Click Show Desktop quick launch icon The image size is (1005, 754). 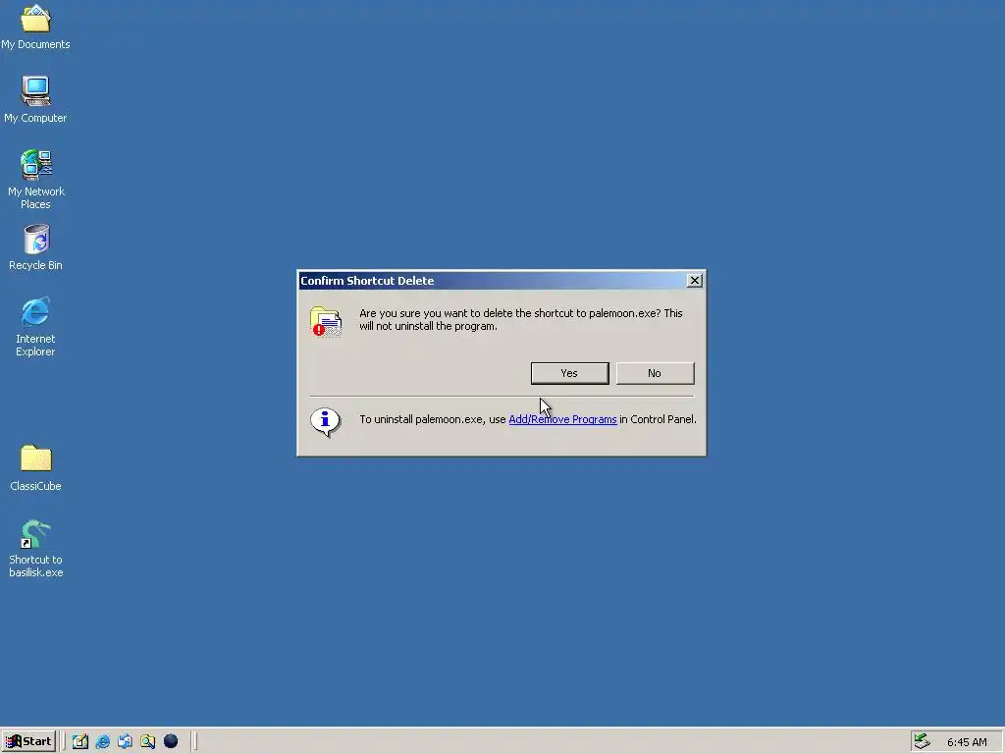80,741
